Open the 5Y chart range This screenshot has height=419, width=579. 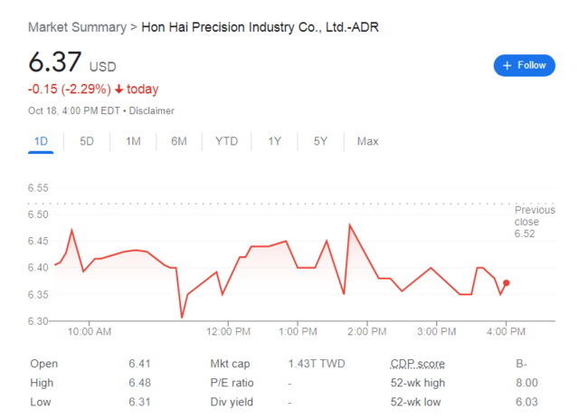[320, 141]
